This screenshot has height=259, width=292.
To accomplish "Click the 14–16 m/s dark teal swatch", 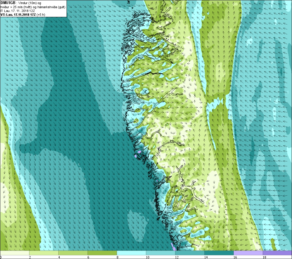I will point(219,253).
